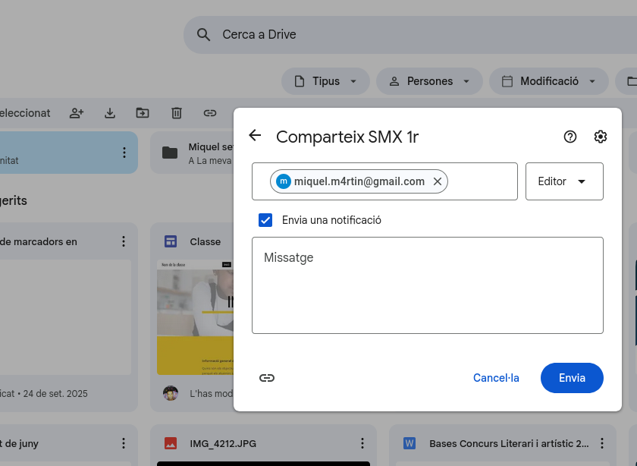
Task: Open the Editor role dropdown
Action: [x=563, y=181]
